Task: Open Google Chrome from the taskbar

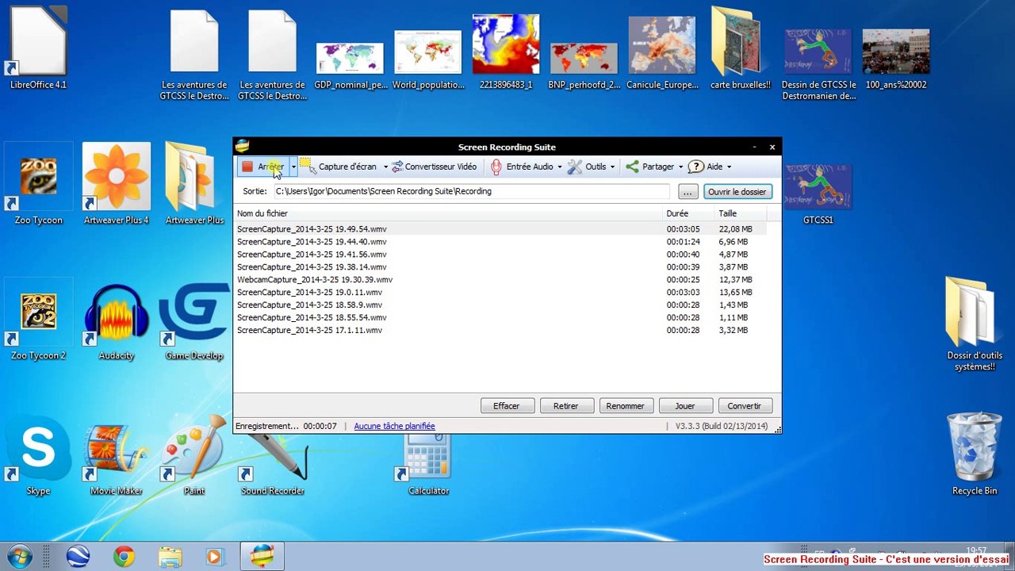Action: (x=124, y=556)
